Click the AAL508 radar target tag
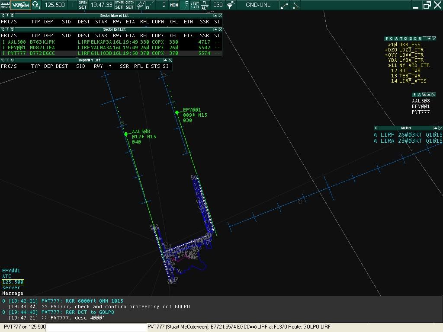Screen dimensions: 443x332 click(x=144, y=137)
